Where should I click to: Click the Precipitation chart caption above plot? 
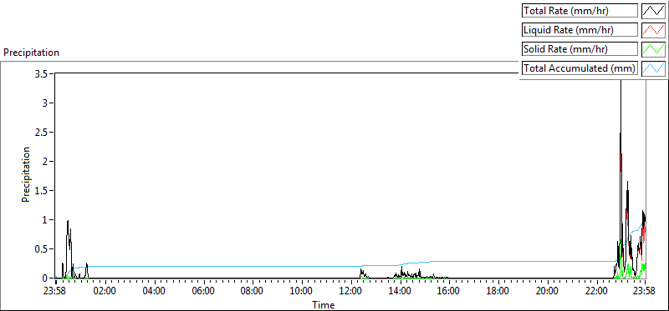tap(31, 53)
